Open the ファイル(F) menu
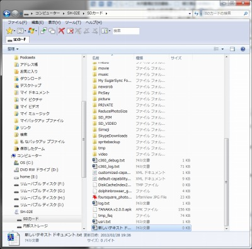Screen dimensions: 252x249 [18, 22]
